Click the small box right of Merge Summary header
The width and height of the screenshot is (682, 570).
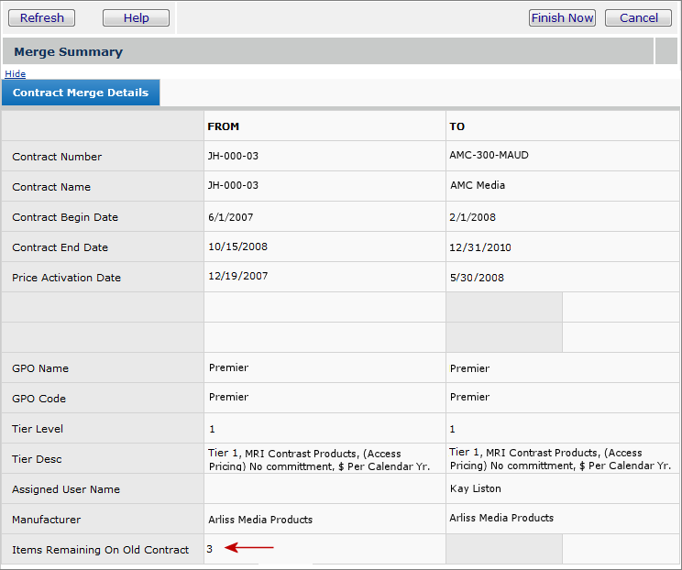point(666,51)
